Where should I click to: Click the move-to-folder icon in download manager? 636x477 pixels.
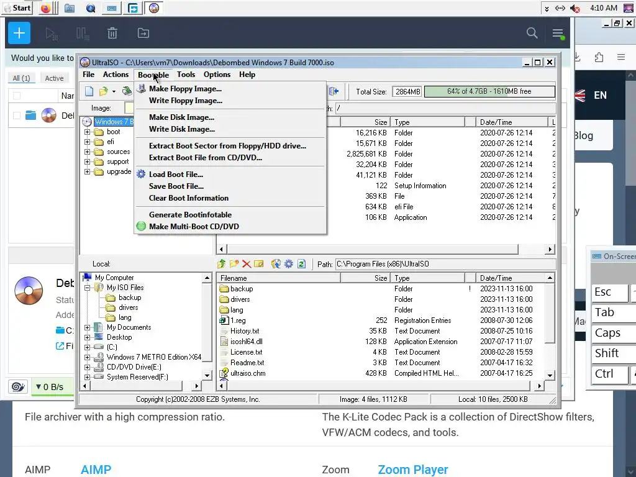(143, 34)
